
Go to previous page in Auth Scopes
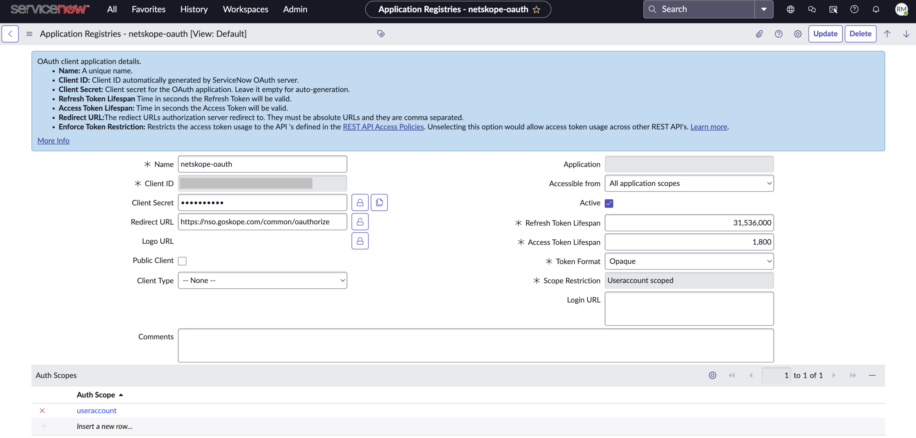tap(751, 375)
